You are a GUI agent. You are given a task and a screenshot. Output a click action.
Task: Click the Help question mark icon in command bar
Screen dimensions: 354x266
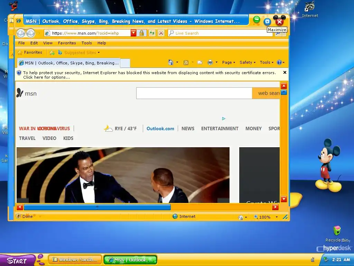coord(279,62)
